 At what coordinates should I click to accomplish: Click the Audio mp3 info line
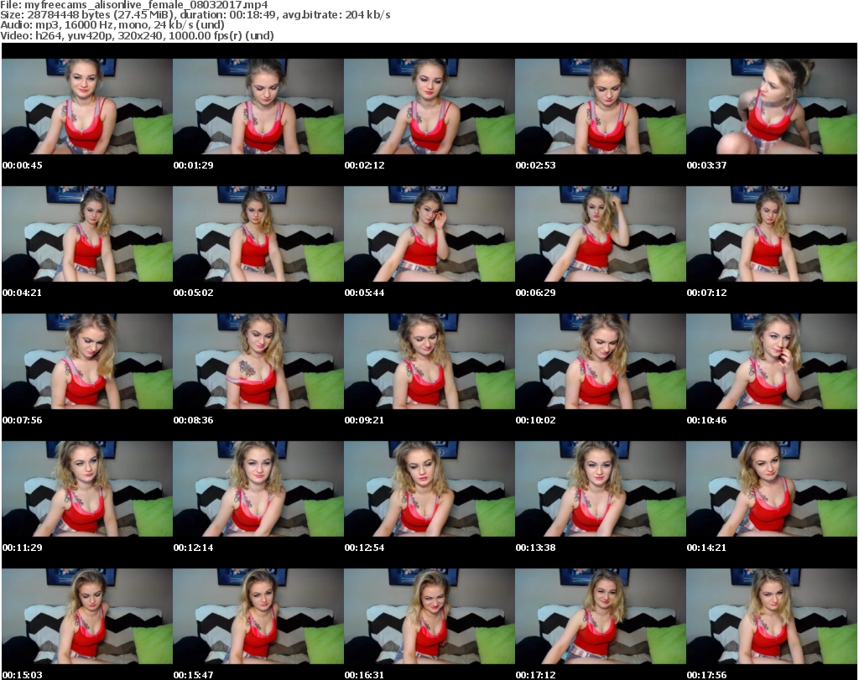click(x=112, y=25)
